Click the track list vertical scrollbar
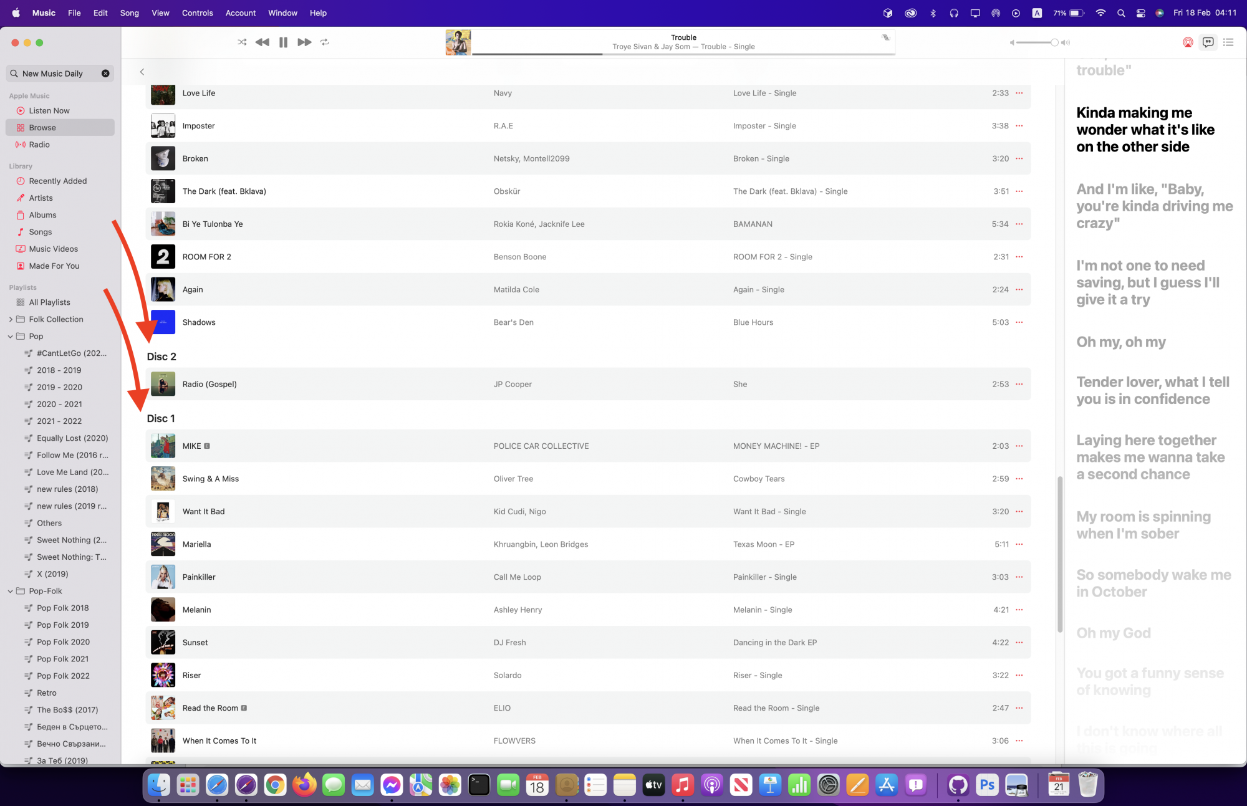This screenshot has width=1247, height=806. coord(1059,555)
